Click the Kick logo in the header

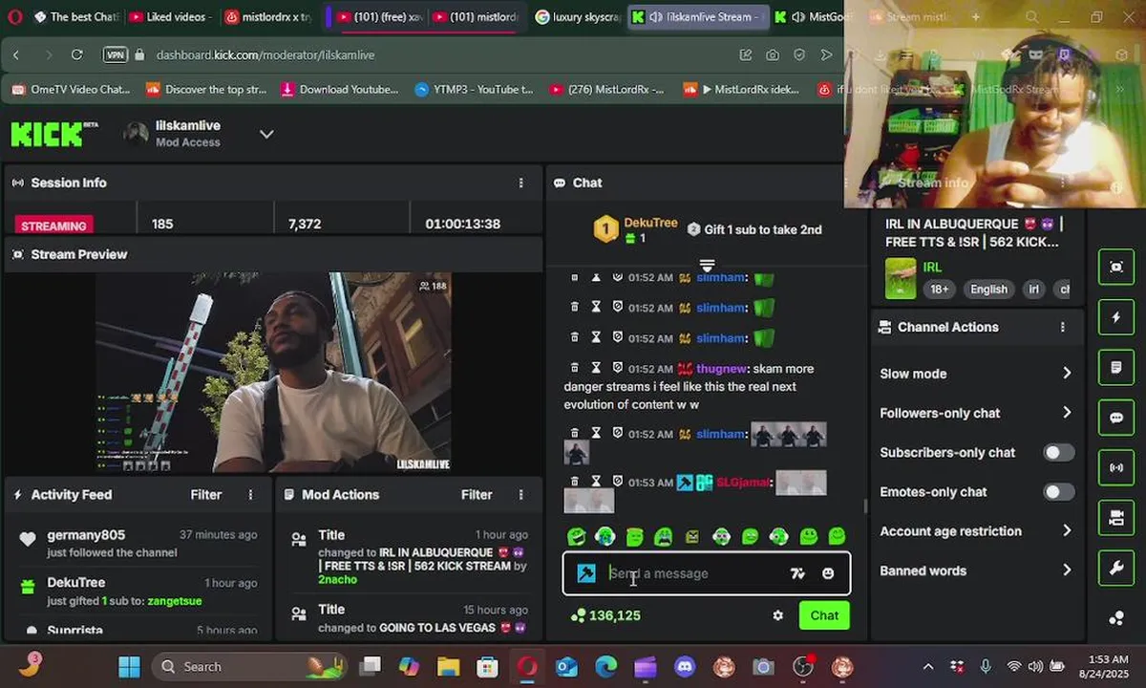[x=53, y=134]
